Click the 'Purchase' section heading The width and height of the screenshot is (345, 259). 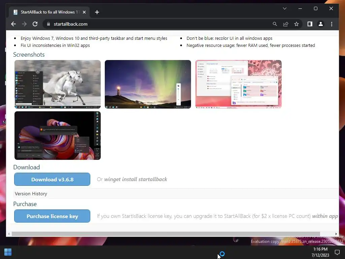pos(25,204)
